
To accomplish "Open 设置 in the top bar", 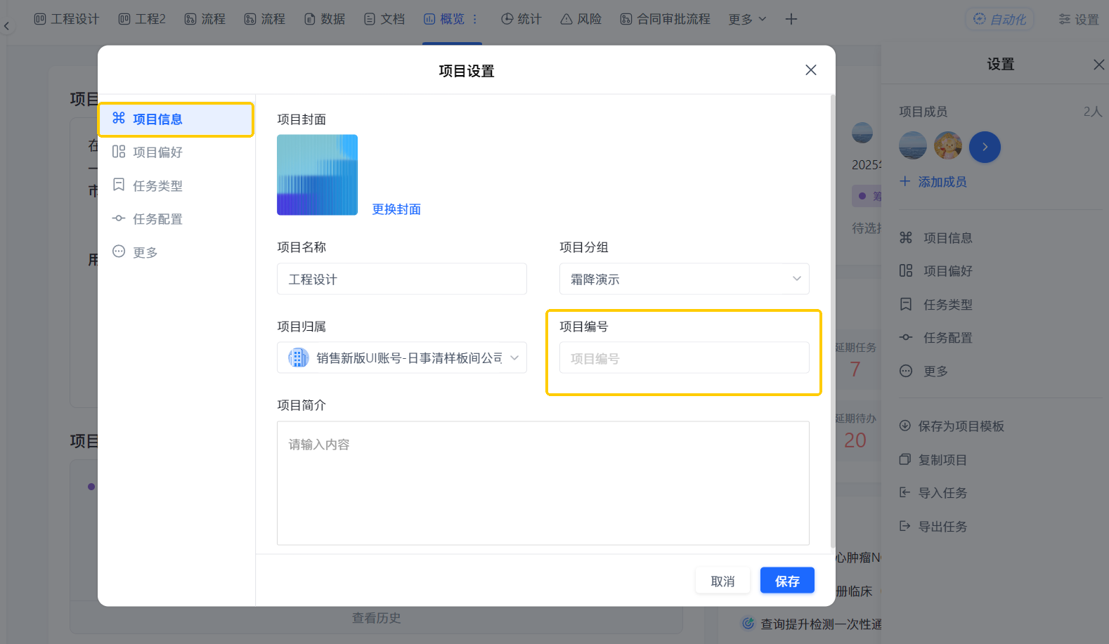I will (1079, 19).
